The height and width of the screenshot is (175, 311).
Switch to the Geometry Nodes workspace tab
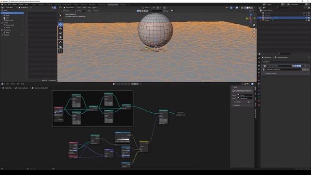point(113,4)
